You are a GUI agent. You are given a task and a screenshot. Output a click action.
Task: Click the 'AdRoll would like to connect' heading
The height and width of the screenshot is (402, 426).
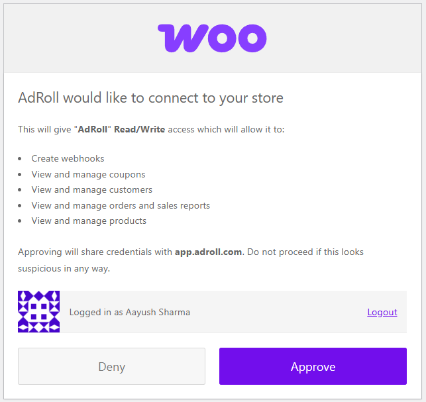tap(150, 98)
